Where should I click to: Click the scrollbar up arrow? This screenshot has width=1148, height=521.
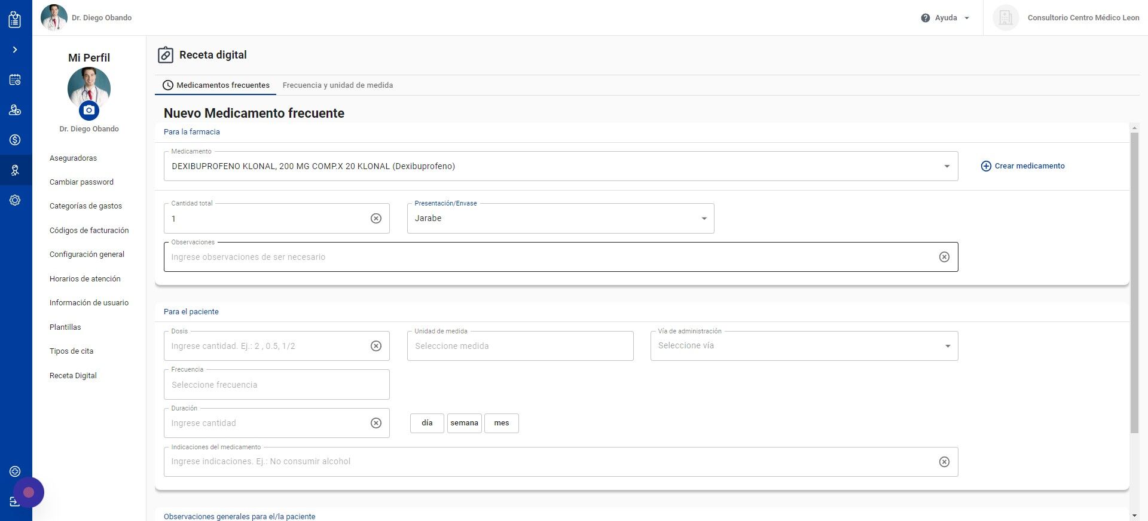(x=1134, y=128)
